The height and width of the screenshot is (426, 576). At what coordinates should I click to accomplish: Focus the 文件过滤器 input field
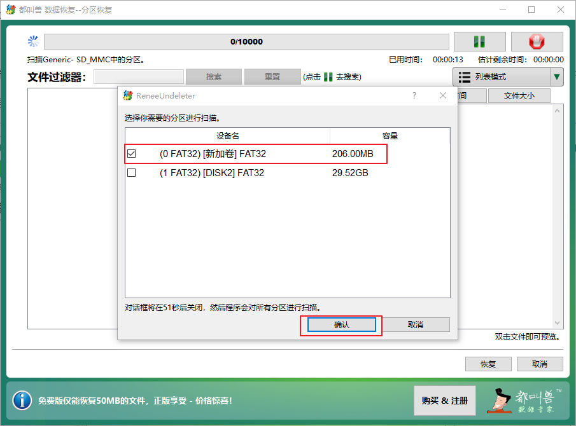[139, 77]
